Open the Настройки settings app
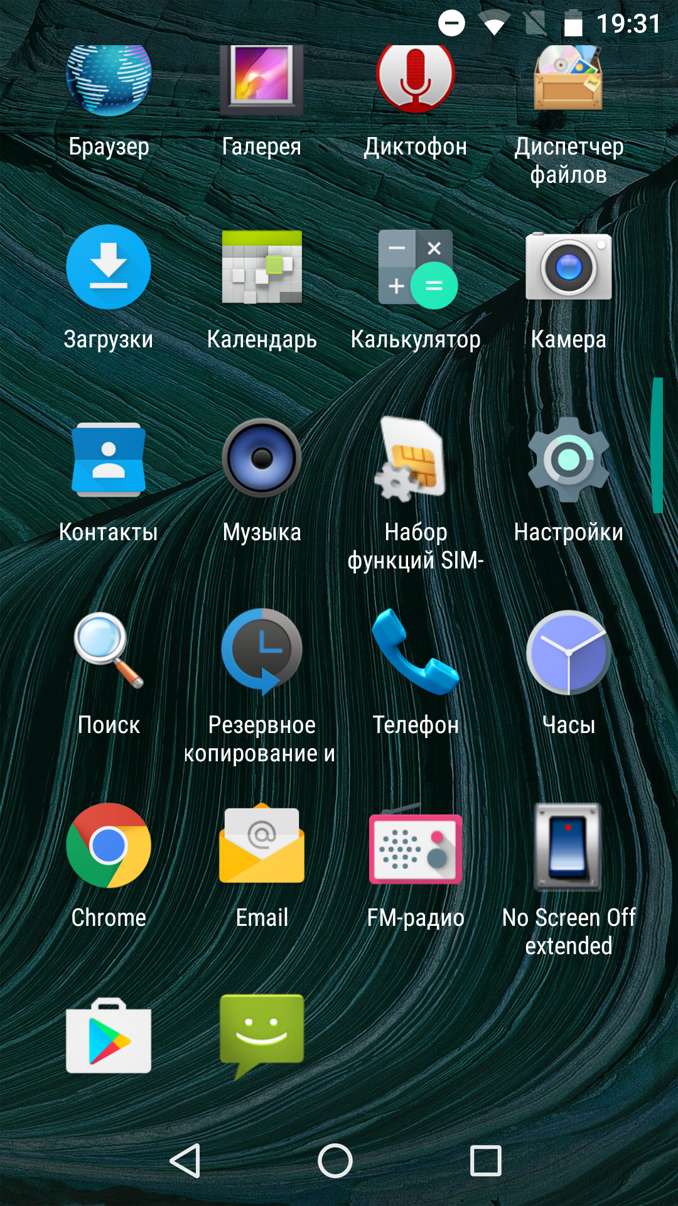Screen dimensions: 678x1206 click(x=569, y=460)
